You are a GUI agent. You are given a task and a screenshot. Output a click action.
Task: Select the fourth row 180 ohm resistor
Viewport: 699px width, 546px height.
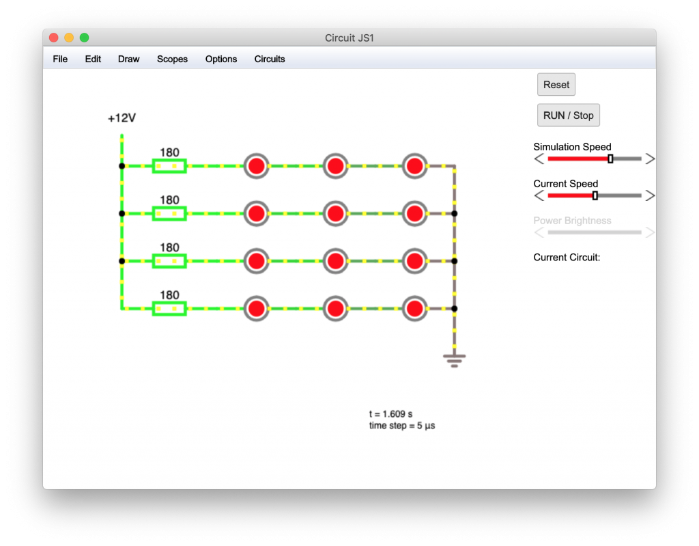[x=169, y=308]
